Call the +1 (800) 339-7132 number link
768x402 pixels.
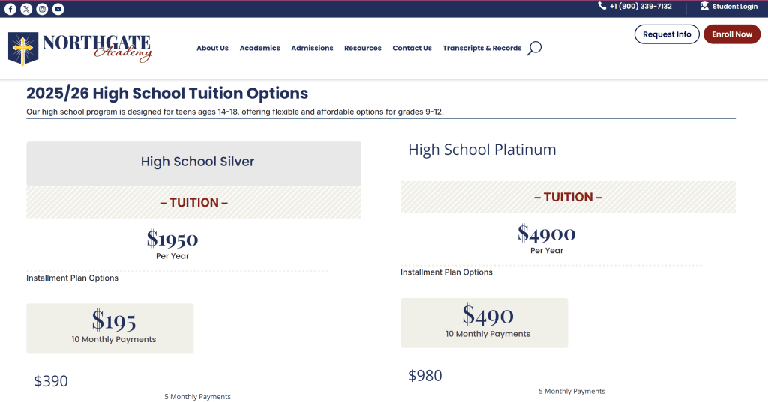[x=640, y=7]
